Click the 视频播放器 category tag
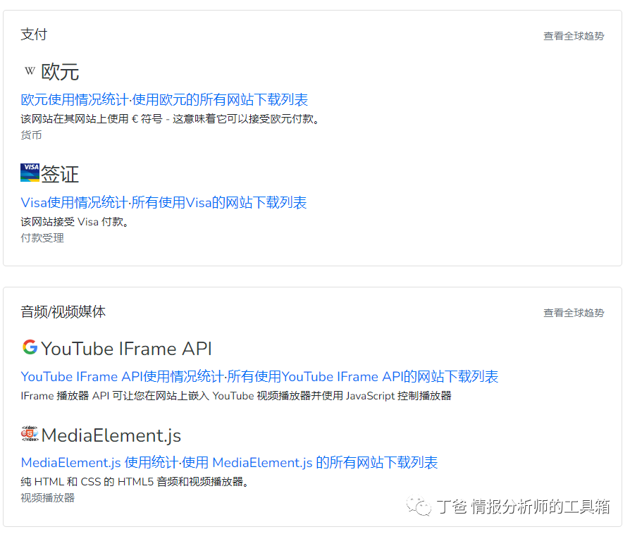The image size is (630, 534). pos(47,498)
